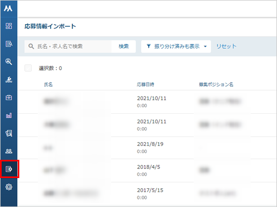277x207 pixels.
Task: Open the swimmer talent pool sidebar icon
Action: pyautogui.click(x=9, y=79)
